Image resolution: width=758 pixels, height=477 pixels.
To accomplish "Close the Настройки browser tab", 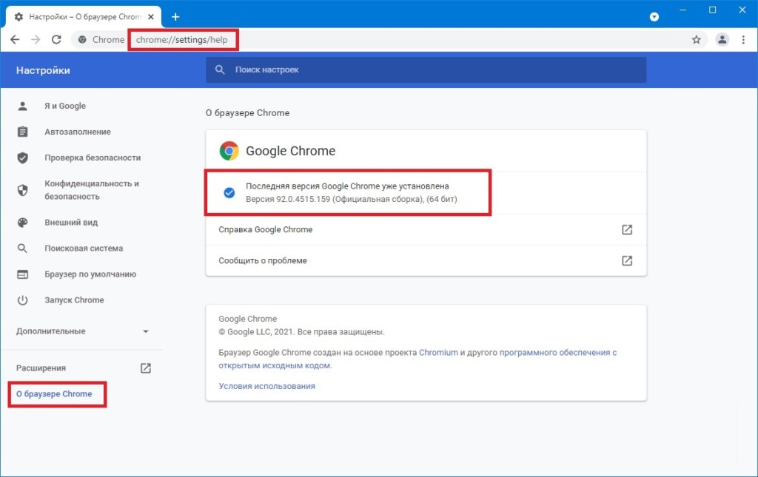I will (151, 17).
